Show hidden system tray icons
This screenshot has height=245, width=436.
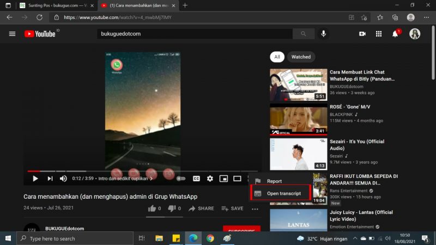coord(355,238)
